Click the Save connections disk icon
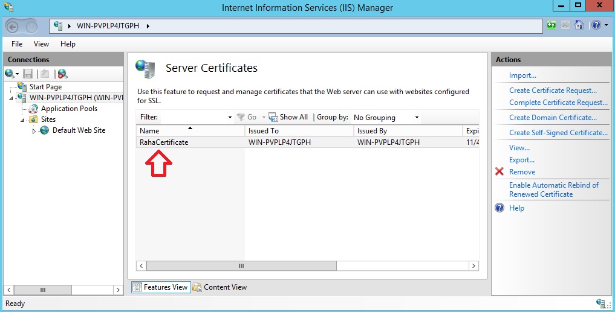Viewport: 615px width, 312px height. tap(27, 74)
